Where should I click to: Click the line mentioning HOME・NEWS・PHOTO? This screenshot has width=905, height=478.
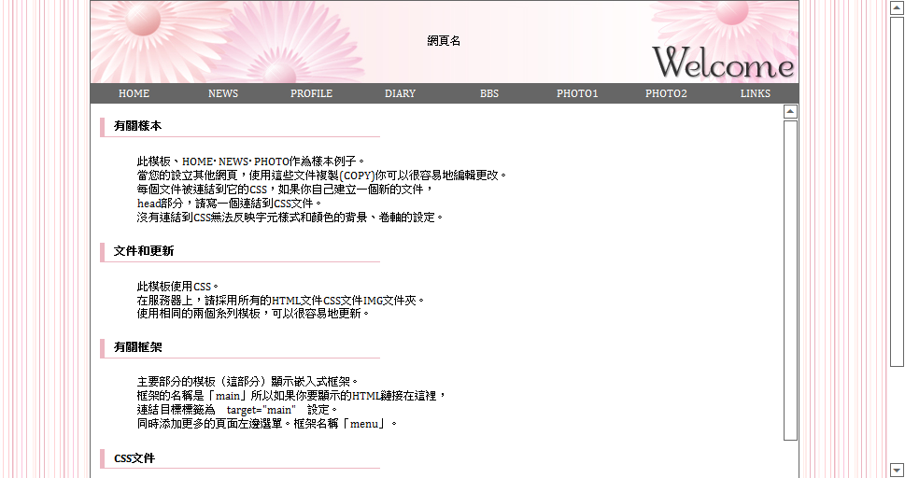tap(251, 162)
